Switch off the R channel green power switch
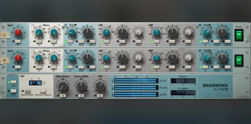The height and width of the screenshot is (124, 251). [239, 61]
